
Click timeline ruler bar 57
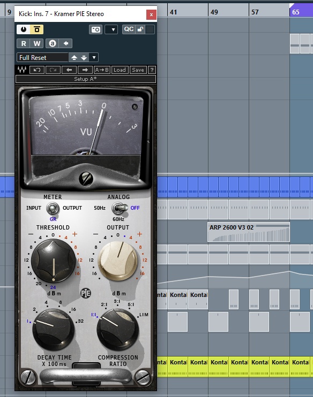coord(255,12)
